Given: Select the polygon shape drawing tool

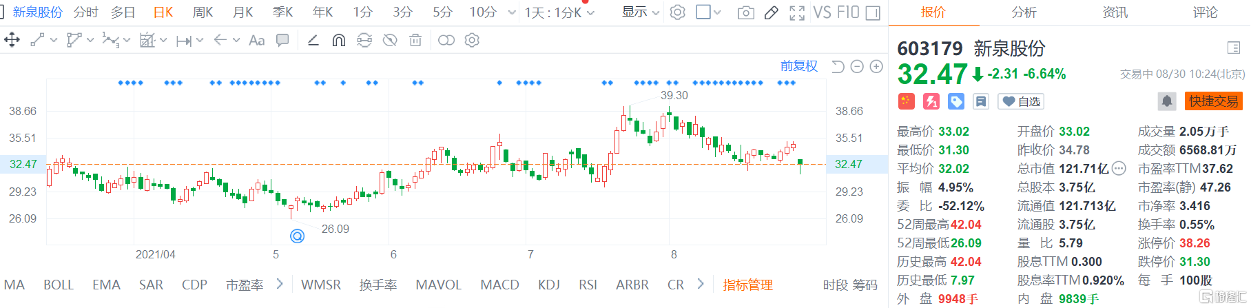Looking at the screenshot, I should (x=74, y=40).
